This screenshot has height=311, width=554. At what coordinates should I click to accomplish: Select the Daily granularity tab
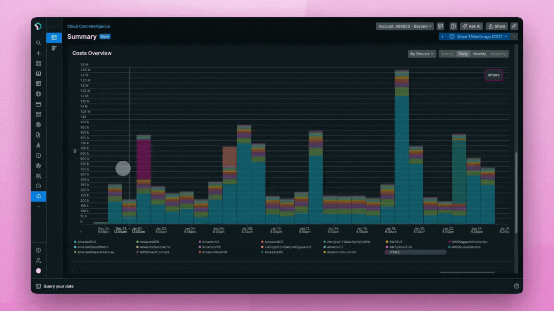pos(463,54)
